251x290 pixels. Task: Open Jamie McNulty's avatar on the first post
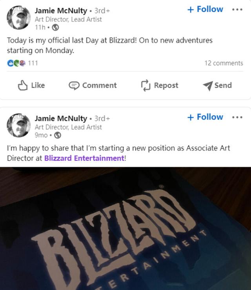click(19, 18)
